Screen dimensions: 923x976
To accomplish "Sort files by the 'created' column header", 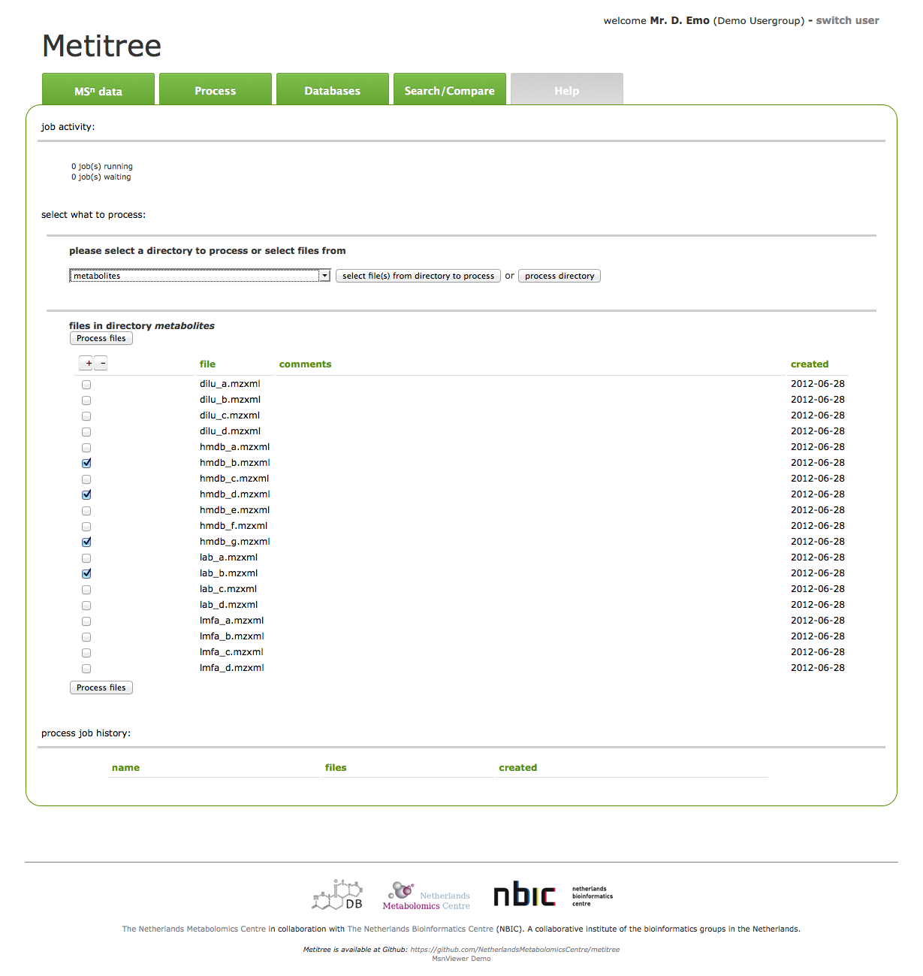I will pyautogui.click(x=810, y=364).
